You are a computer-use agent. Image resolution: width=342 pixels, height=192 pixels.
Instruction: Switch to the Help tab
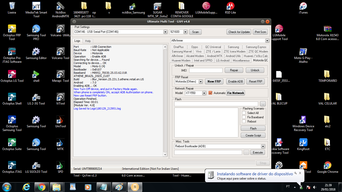(x=88, y=41)
